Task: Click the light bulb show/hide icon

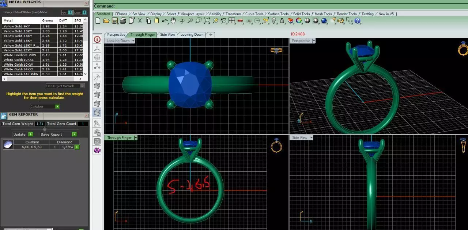Action: [x=274, y=21]
